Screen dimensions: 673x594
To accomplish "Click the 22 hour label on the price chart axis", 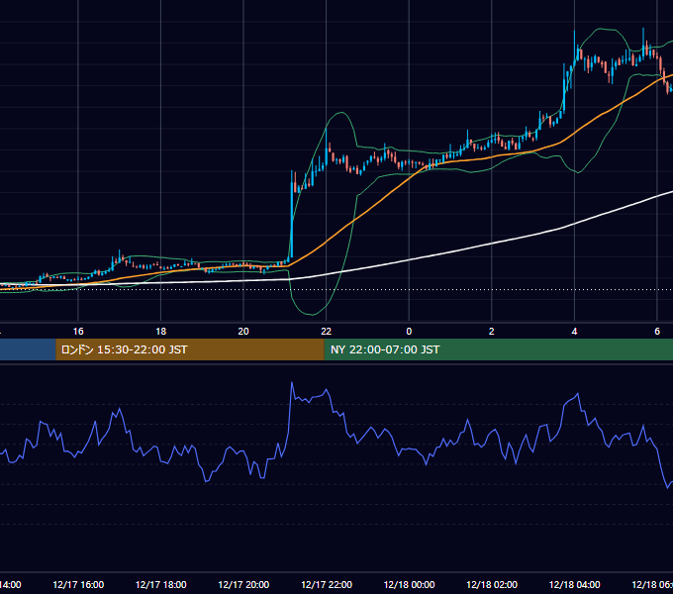I will point(327,332).
